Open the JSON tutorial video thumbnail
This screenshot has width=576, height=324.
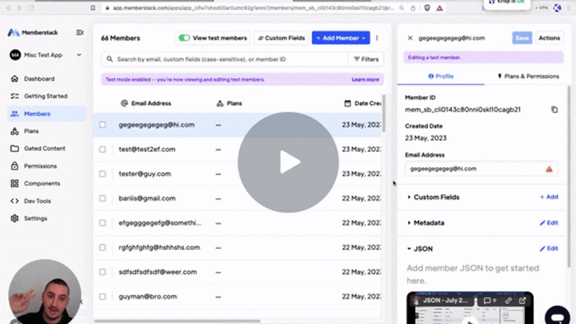click(x=470, y=308)
